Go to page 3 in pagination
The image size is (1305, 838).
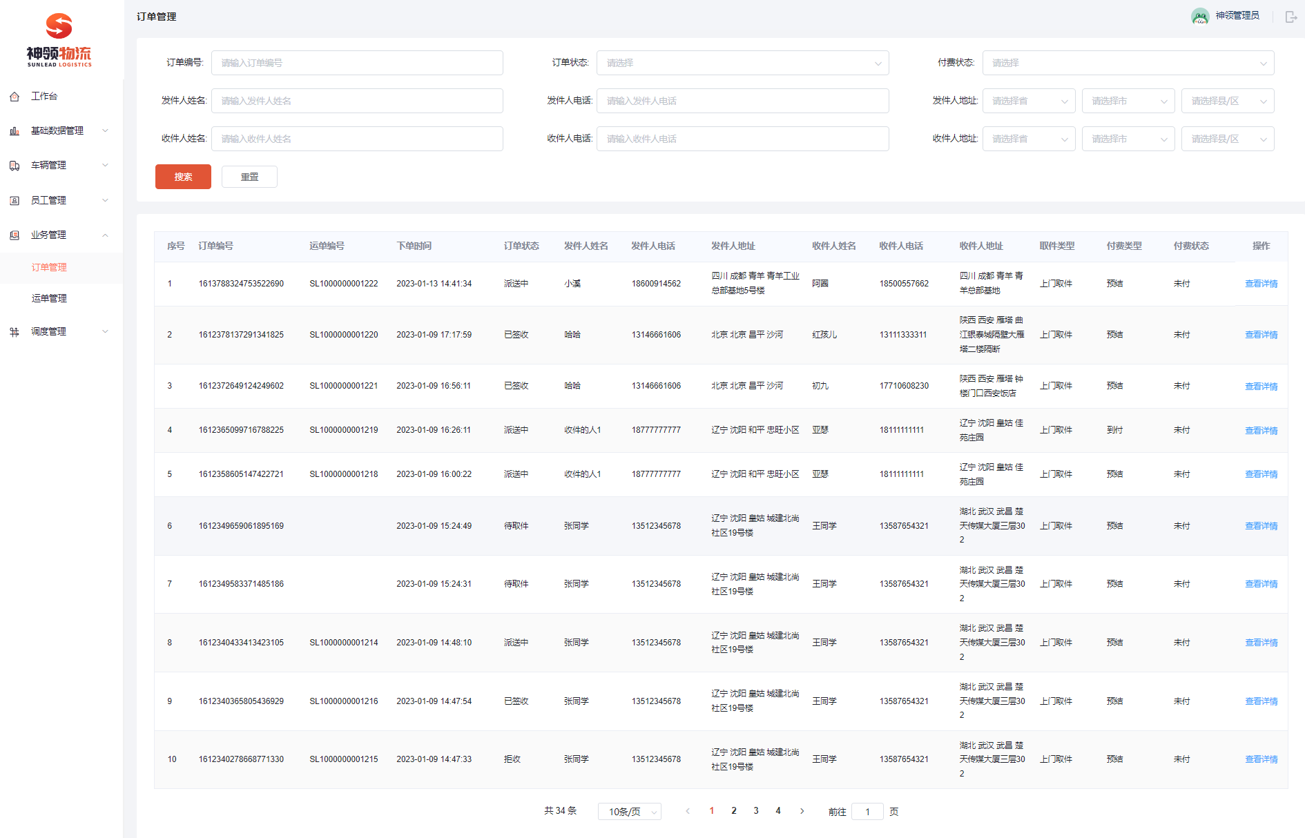click(x=756, y=811)
